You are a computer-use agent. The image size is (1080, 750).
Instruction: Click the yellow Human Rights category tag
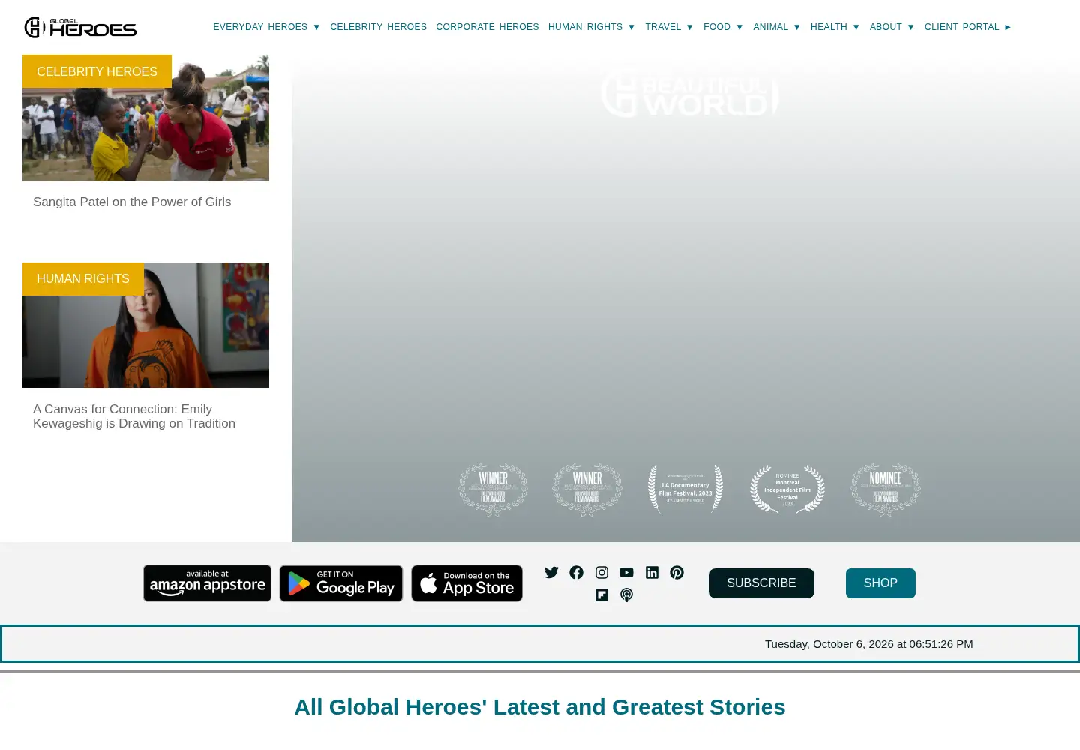[x=83, y=279]
